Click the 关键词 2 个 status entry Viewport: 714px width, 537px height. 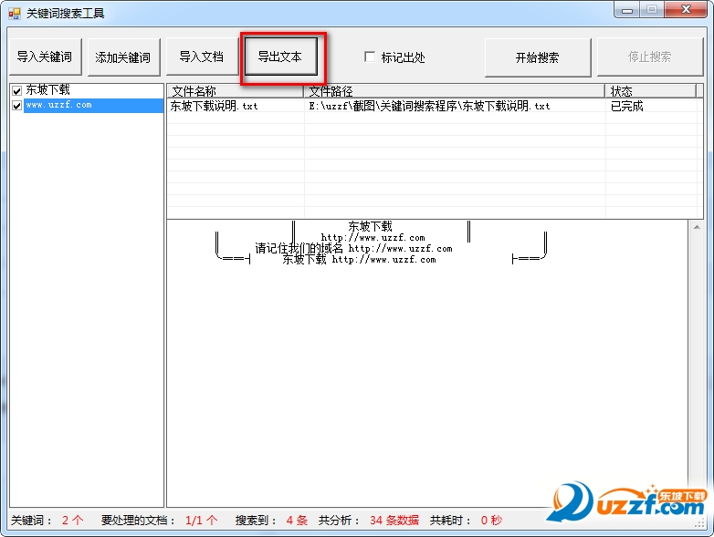point(47,521)
